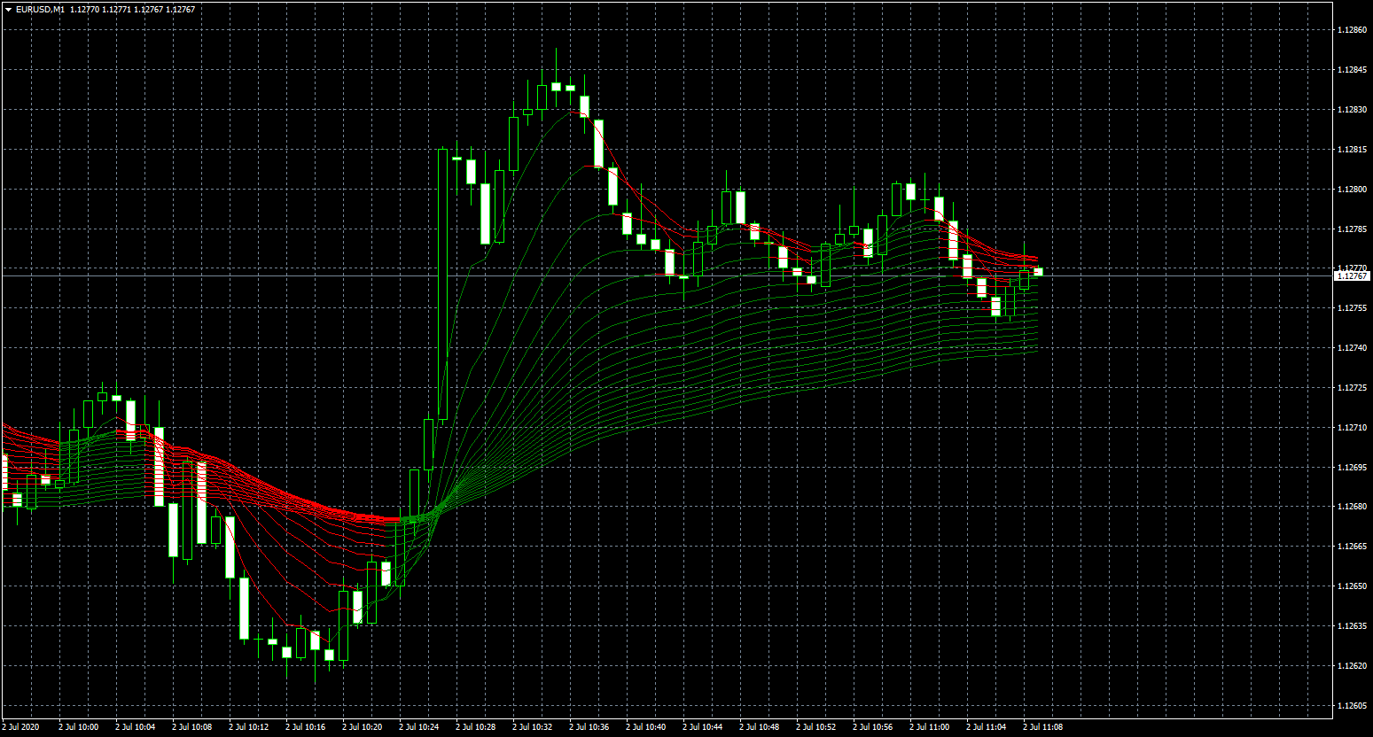
Task: Click the 2 Jul 10:16 time label
Action: click(305, 727)
